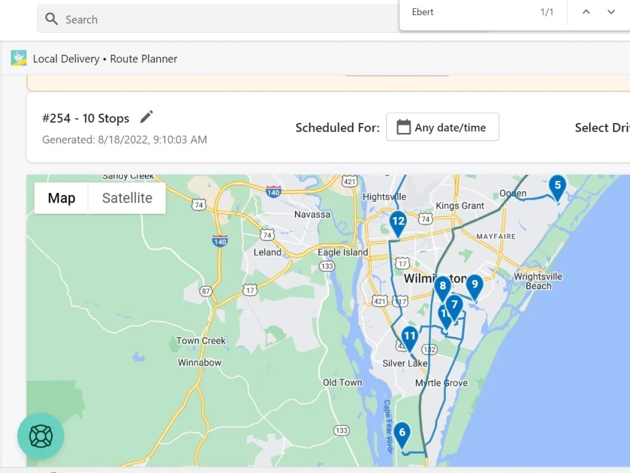The height and width of the screenshot is (473, 630).
Task: Select map stop marker 6
Action: [402, 435]
